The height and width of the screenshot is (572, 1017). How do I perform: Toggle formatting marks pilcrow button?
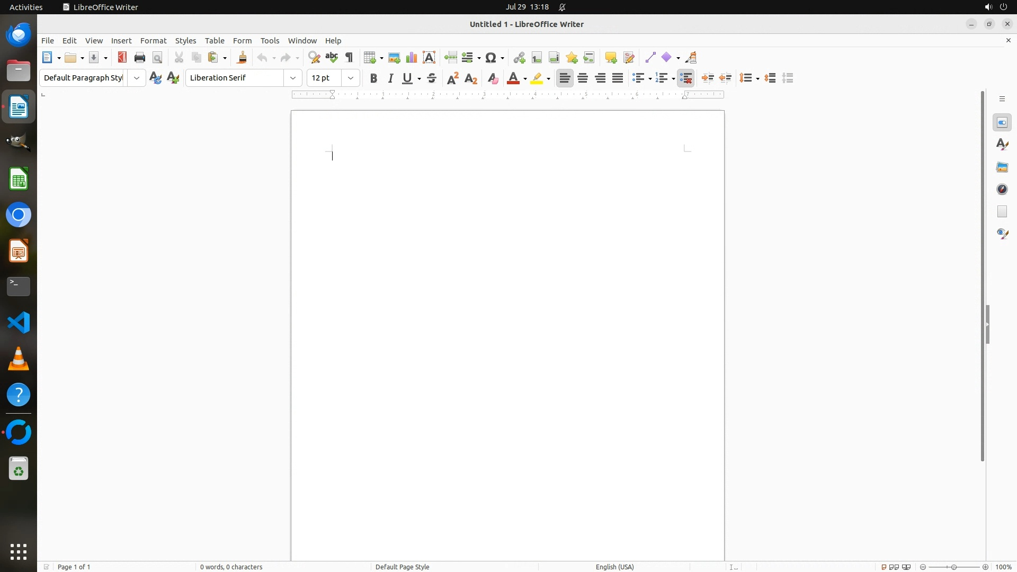click(x=349, y=58)
